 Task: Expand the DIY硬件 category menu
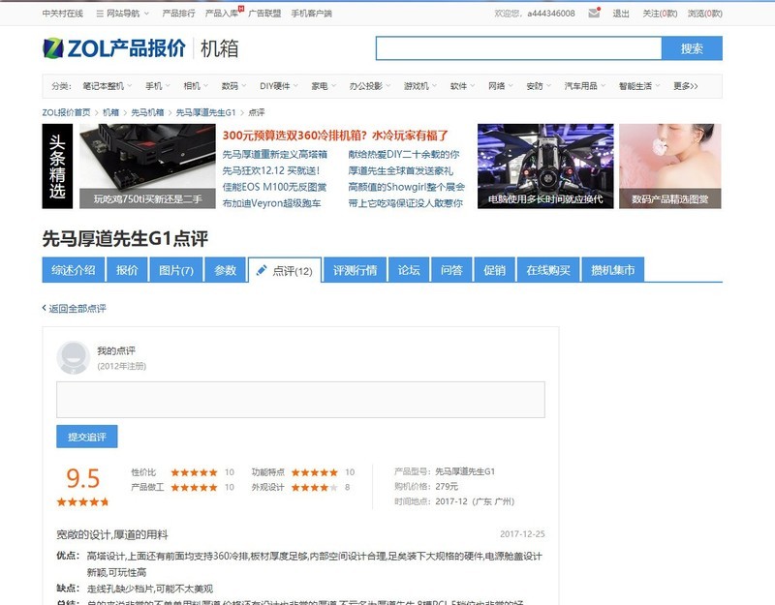tap(279, 86)
